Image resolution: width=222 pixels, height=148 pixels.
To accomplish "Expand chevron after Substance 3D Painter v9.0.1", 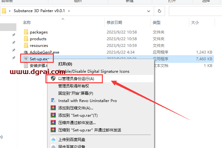I will point(69,11).
